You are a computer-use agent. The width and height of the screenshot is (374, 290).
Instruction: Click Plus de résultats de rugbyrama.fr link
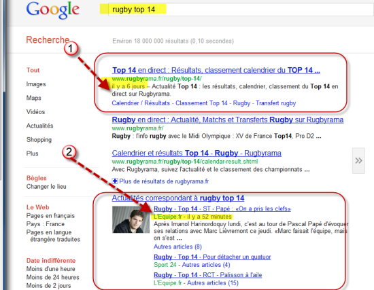click(x=164, y=181)
